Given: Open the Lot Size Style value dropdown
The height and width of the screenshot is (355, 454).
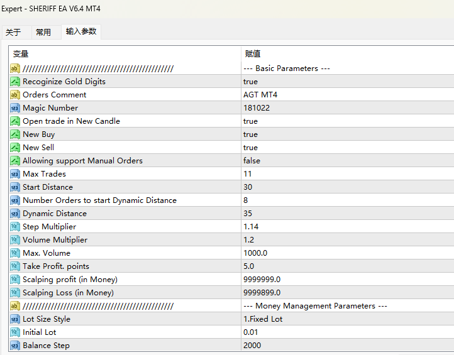Looking at the screenshot, I should point(263,319).
